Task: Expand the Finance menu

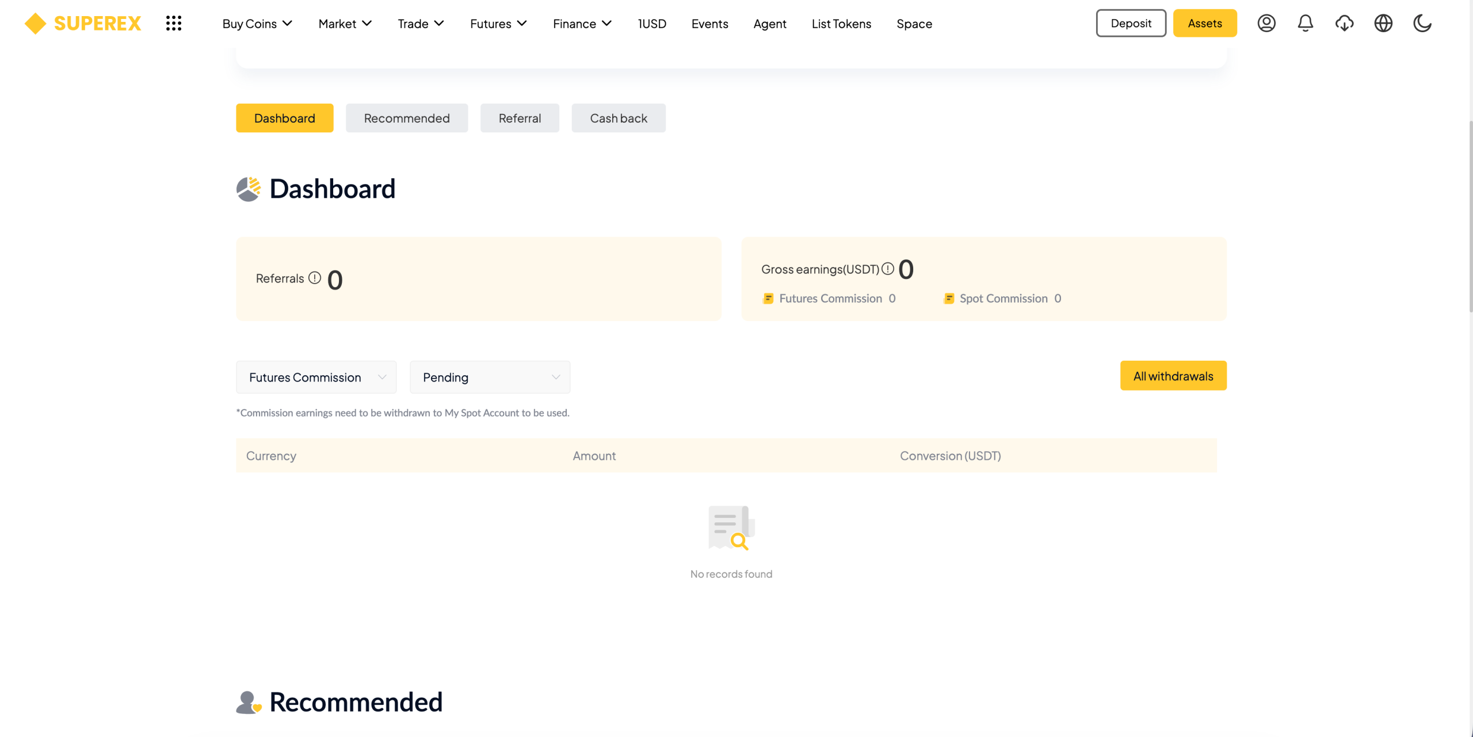Action: coord(582,24)
